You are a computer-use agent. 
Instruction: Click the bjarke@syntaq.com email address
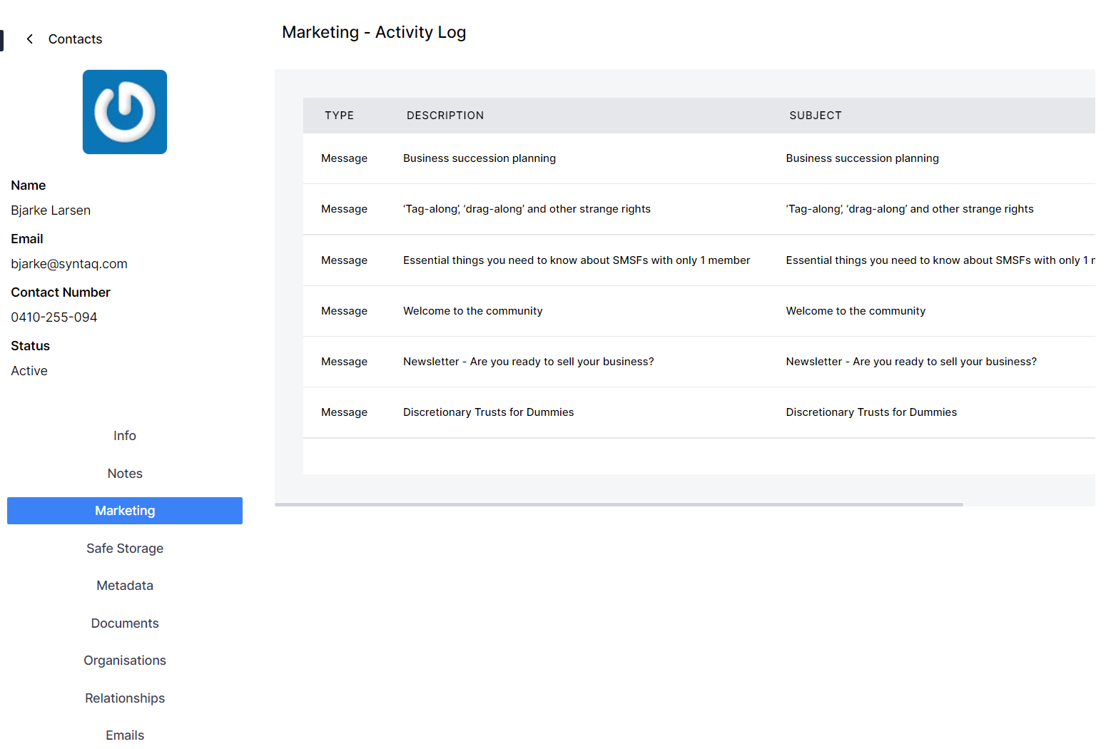(69, 264)
